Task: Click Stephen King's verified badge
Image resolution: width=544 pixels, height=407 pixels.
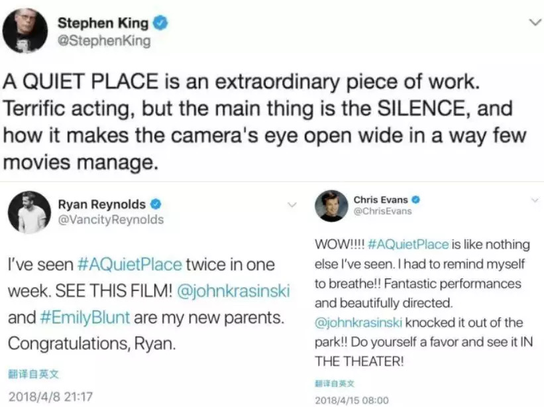Action: coord(160,23)
